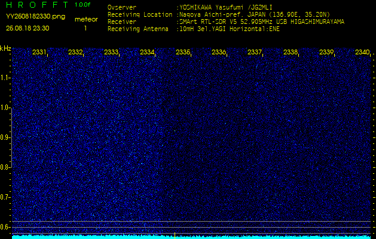Click the 1.1 frequency axis label

[x=5, y=78]
